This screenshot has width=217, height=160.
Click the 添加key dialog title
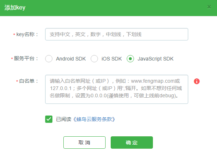[15, 8]
